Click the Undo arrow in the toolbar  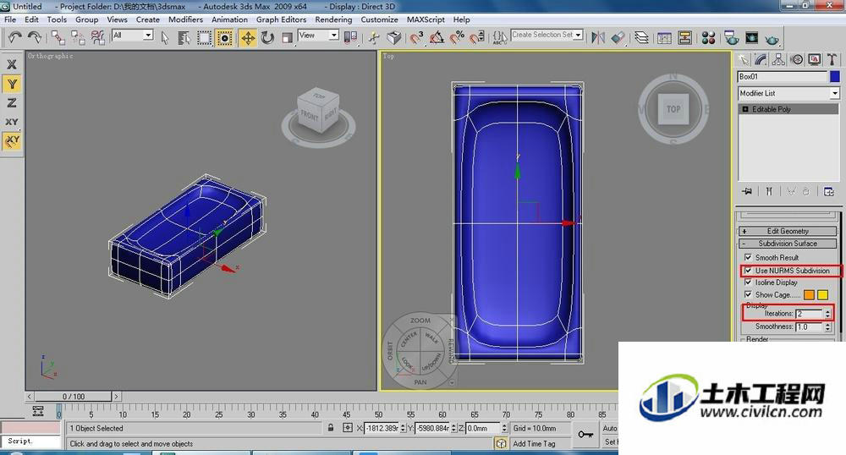pos(14,37)
